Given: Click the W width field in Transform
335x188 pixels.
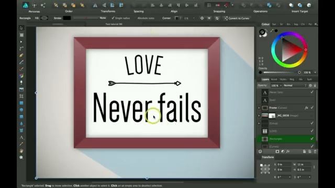Looking at the screenshot, I should [x=304, y=164].
